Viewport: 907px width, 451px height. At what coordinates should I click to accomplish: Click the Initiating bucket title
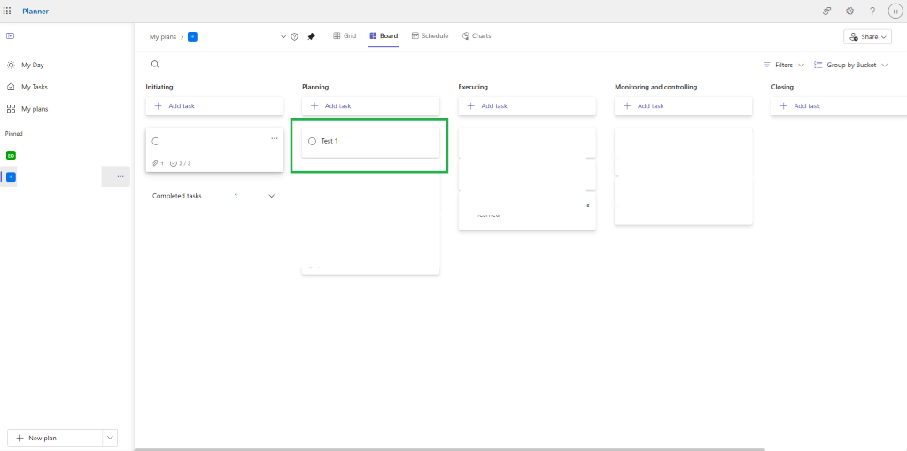point(159,87)
